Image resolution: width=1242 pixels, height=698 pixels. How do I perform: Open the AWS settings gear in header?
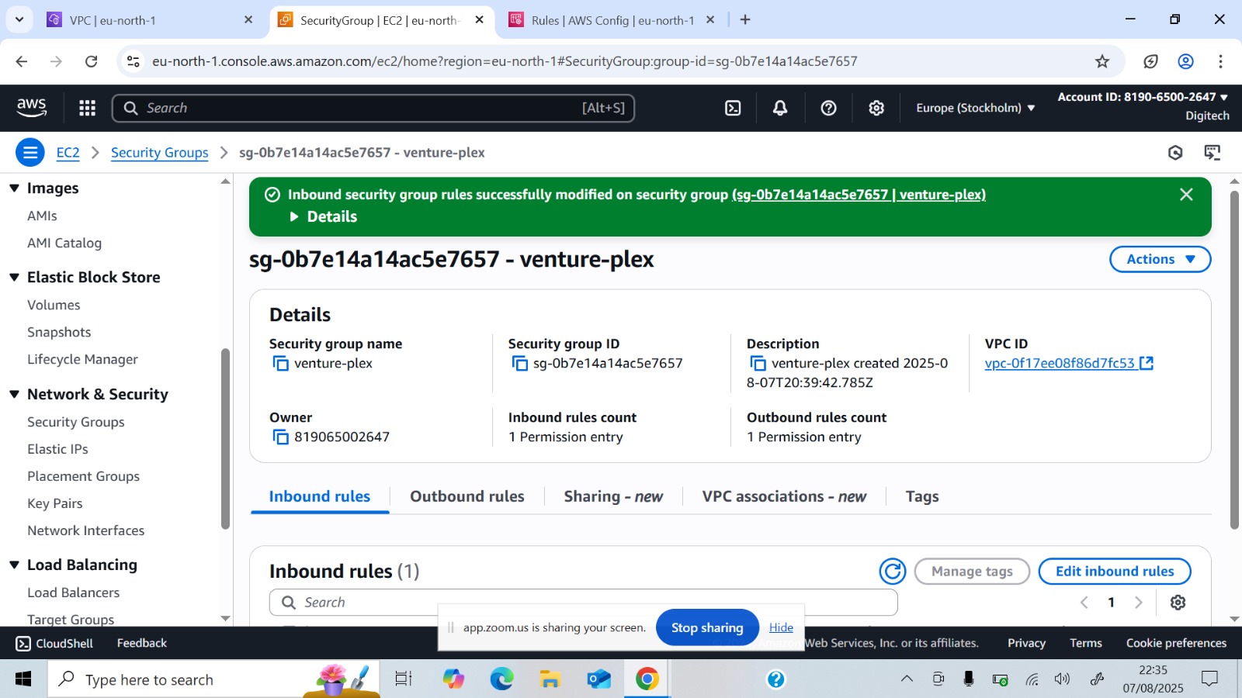click(x=876, y=108)
